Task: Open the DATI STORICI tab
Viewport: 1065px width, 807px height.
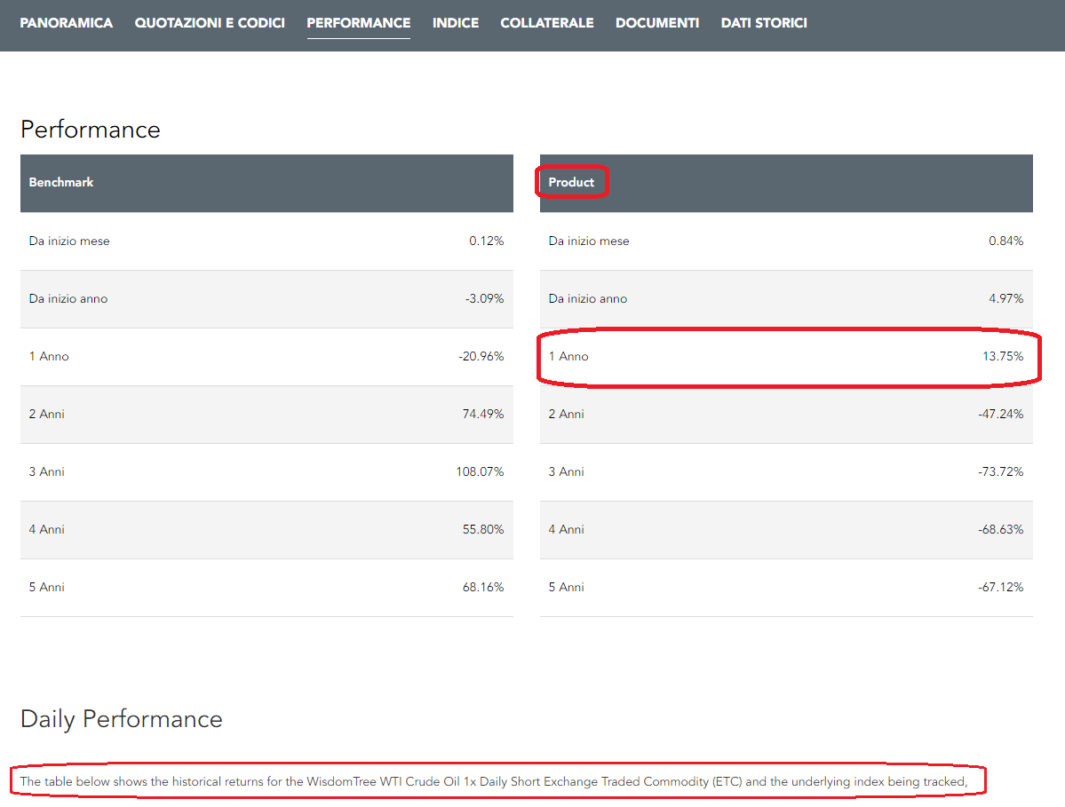Action: tap(764, 23)
